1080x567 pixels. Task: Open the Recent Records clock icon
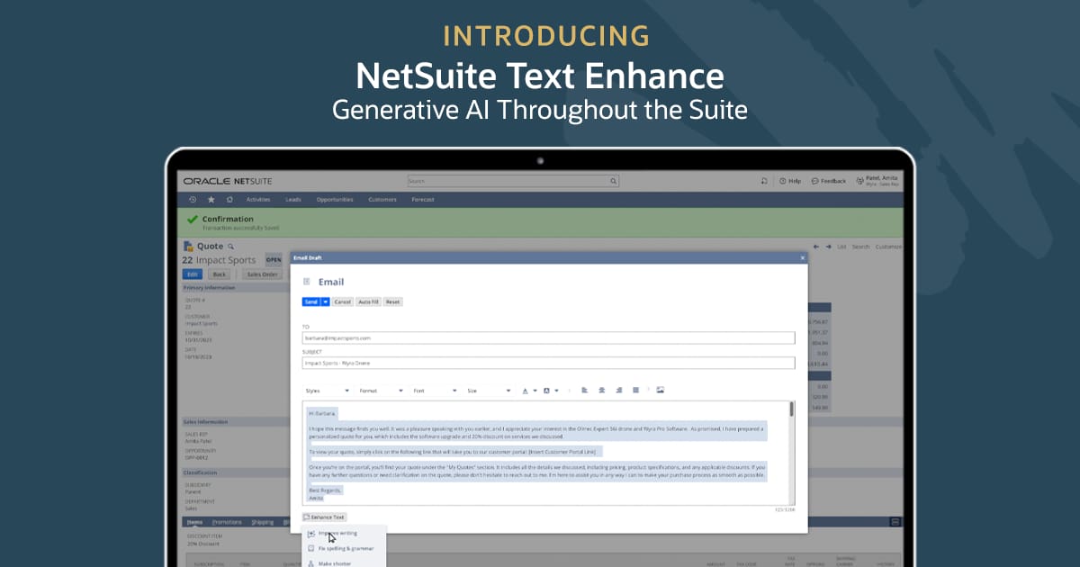click(193, 200)
